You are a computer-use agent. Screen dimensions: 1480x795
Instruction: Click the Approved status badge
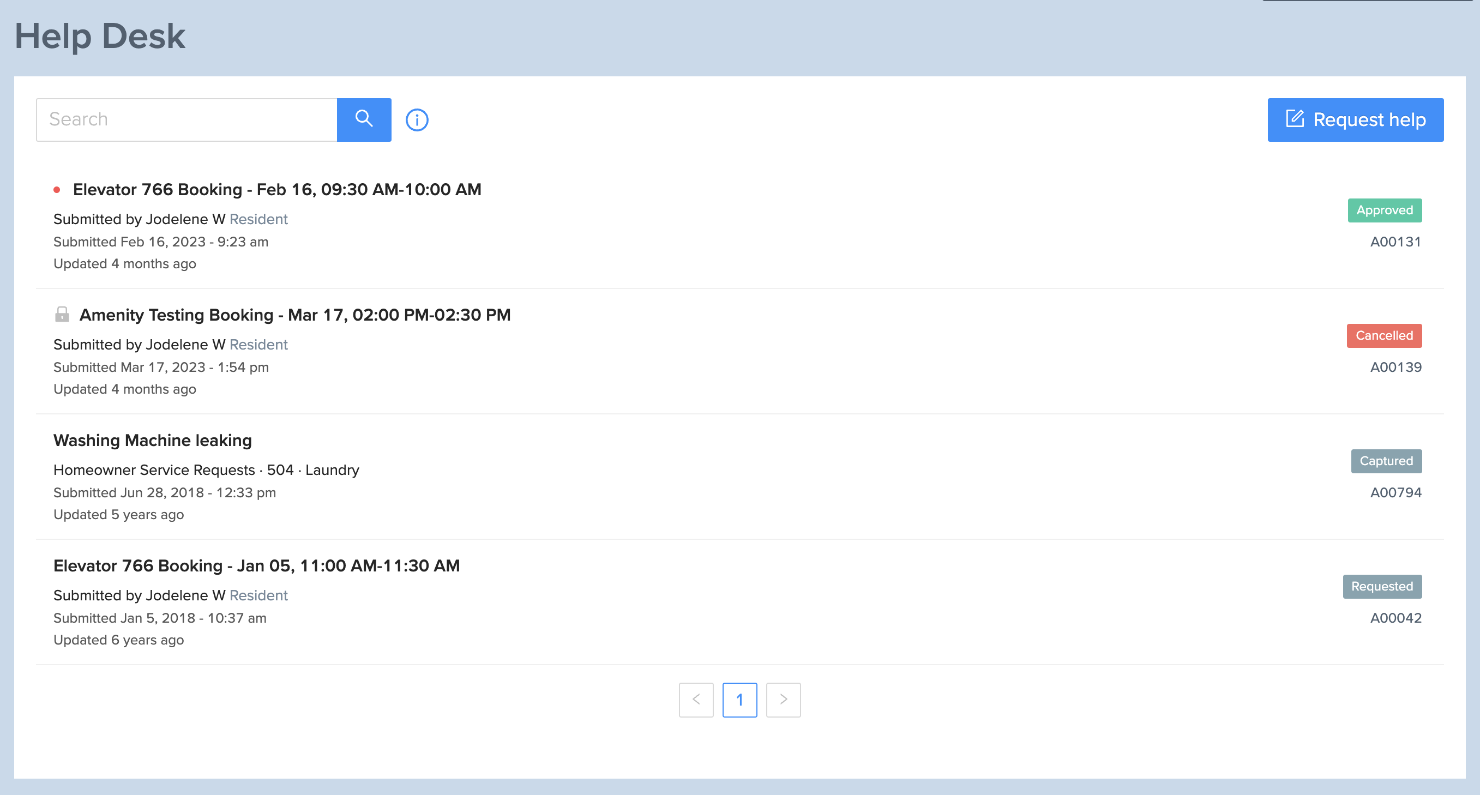click(x=1385, y=210)
